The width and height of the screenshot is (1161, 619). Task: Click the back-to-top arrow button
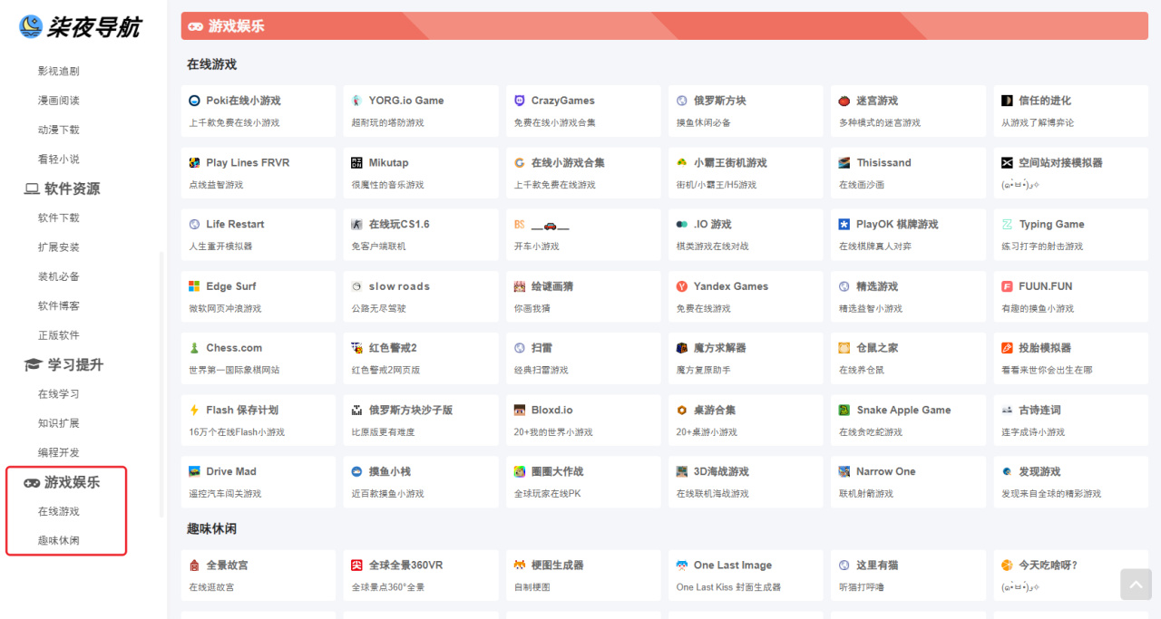pyautogui.click(x=1136, y=585)
